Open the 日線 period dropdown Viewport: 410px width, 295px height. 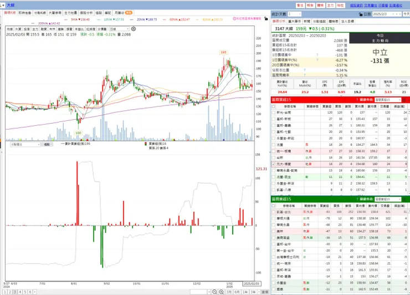[x=119, y=29]
